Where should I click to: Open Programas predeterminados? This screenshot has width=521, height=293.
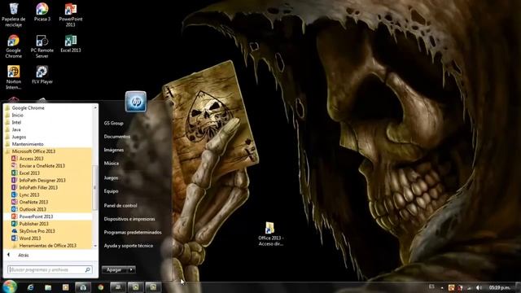(x=133, y=232)
